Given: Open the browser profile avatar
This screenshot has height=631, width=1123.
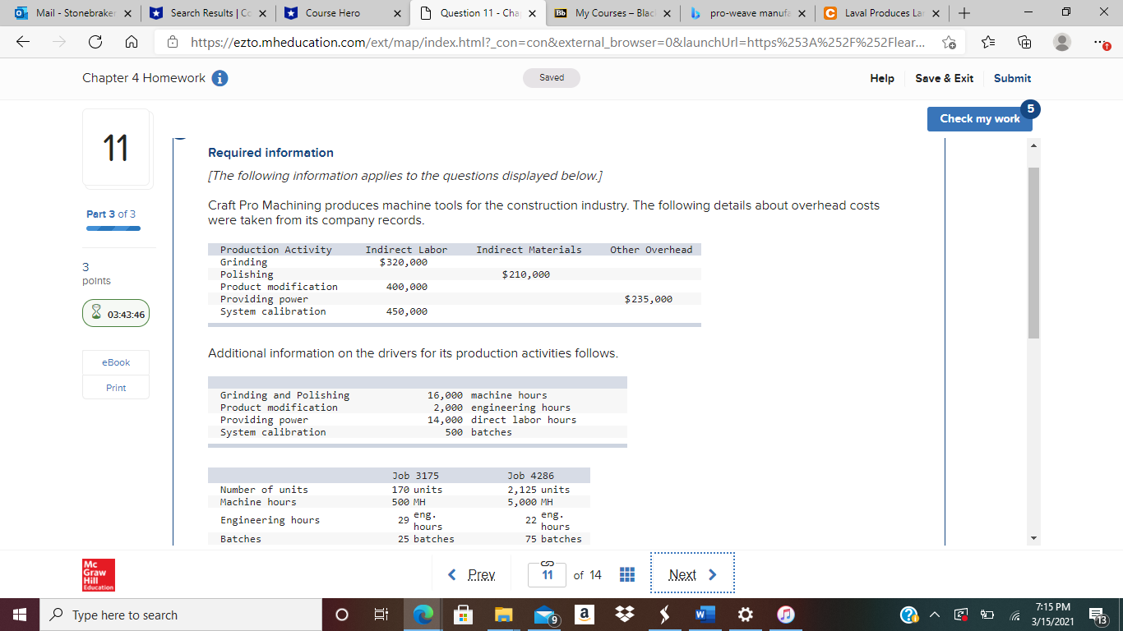Looking at the screenshot, I should click(x=1062, y=43).
